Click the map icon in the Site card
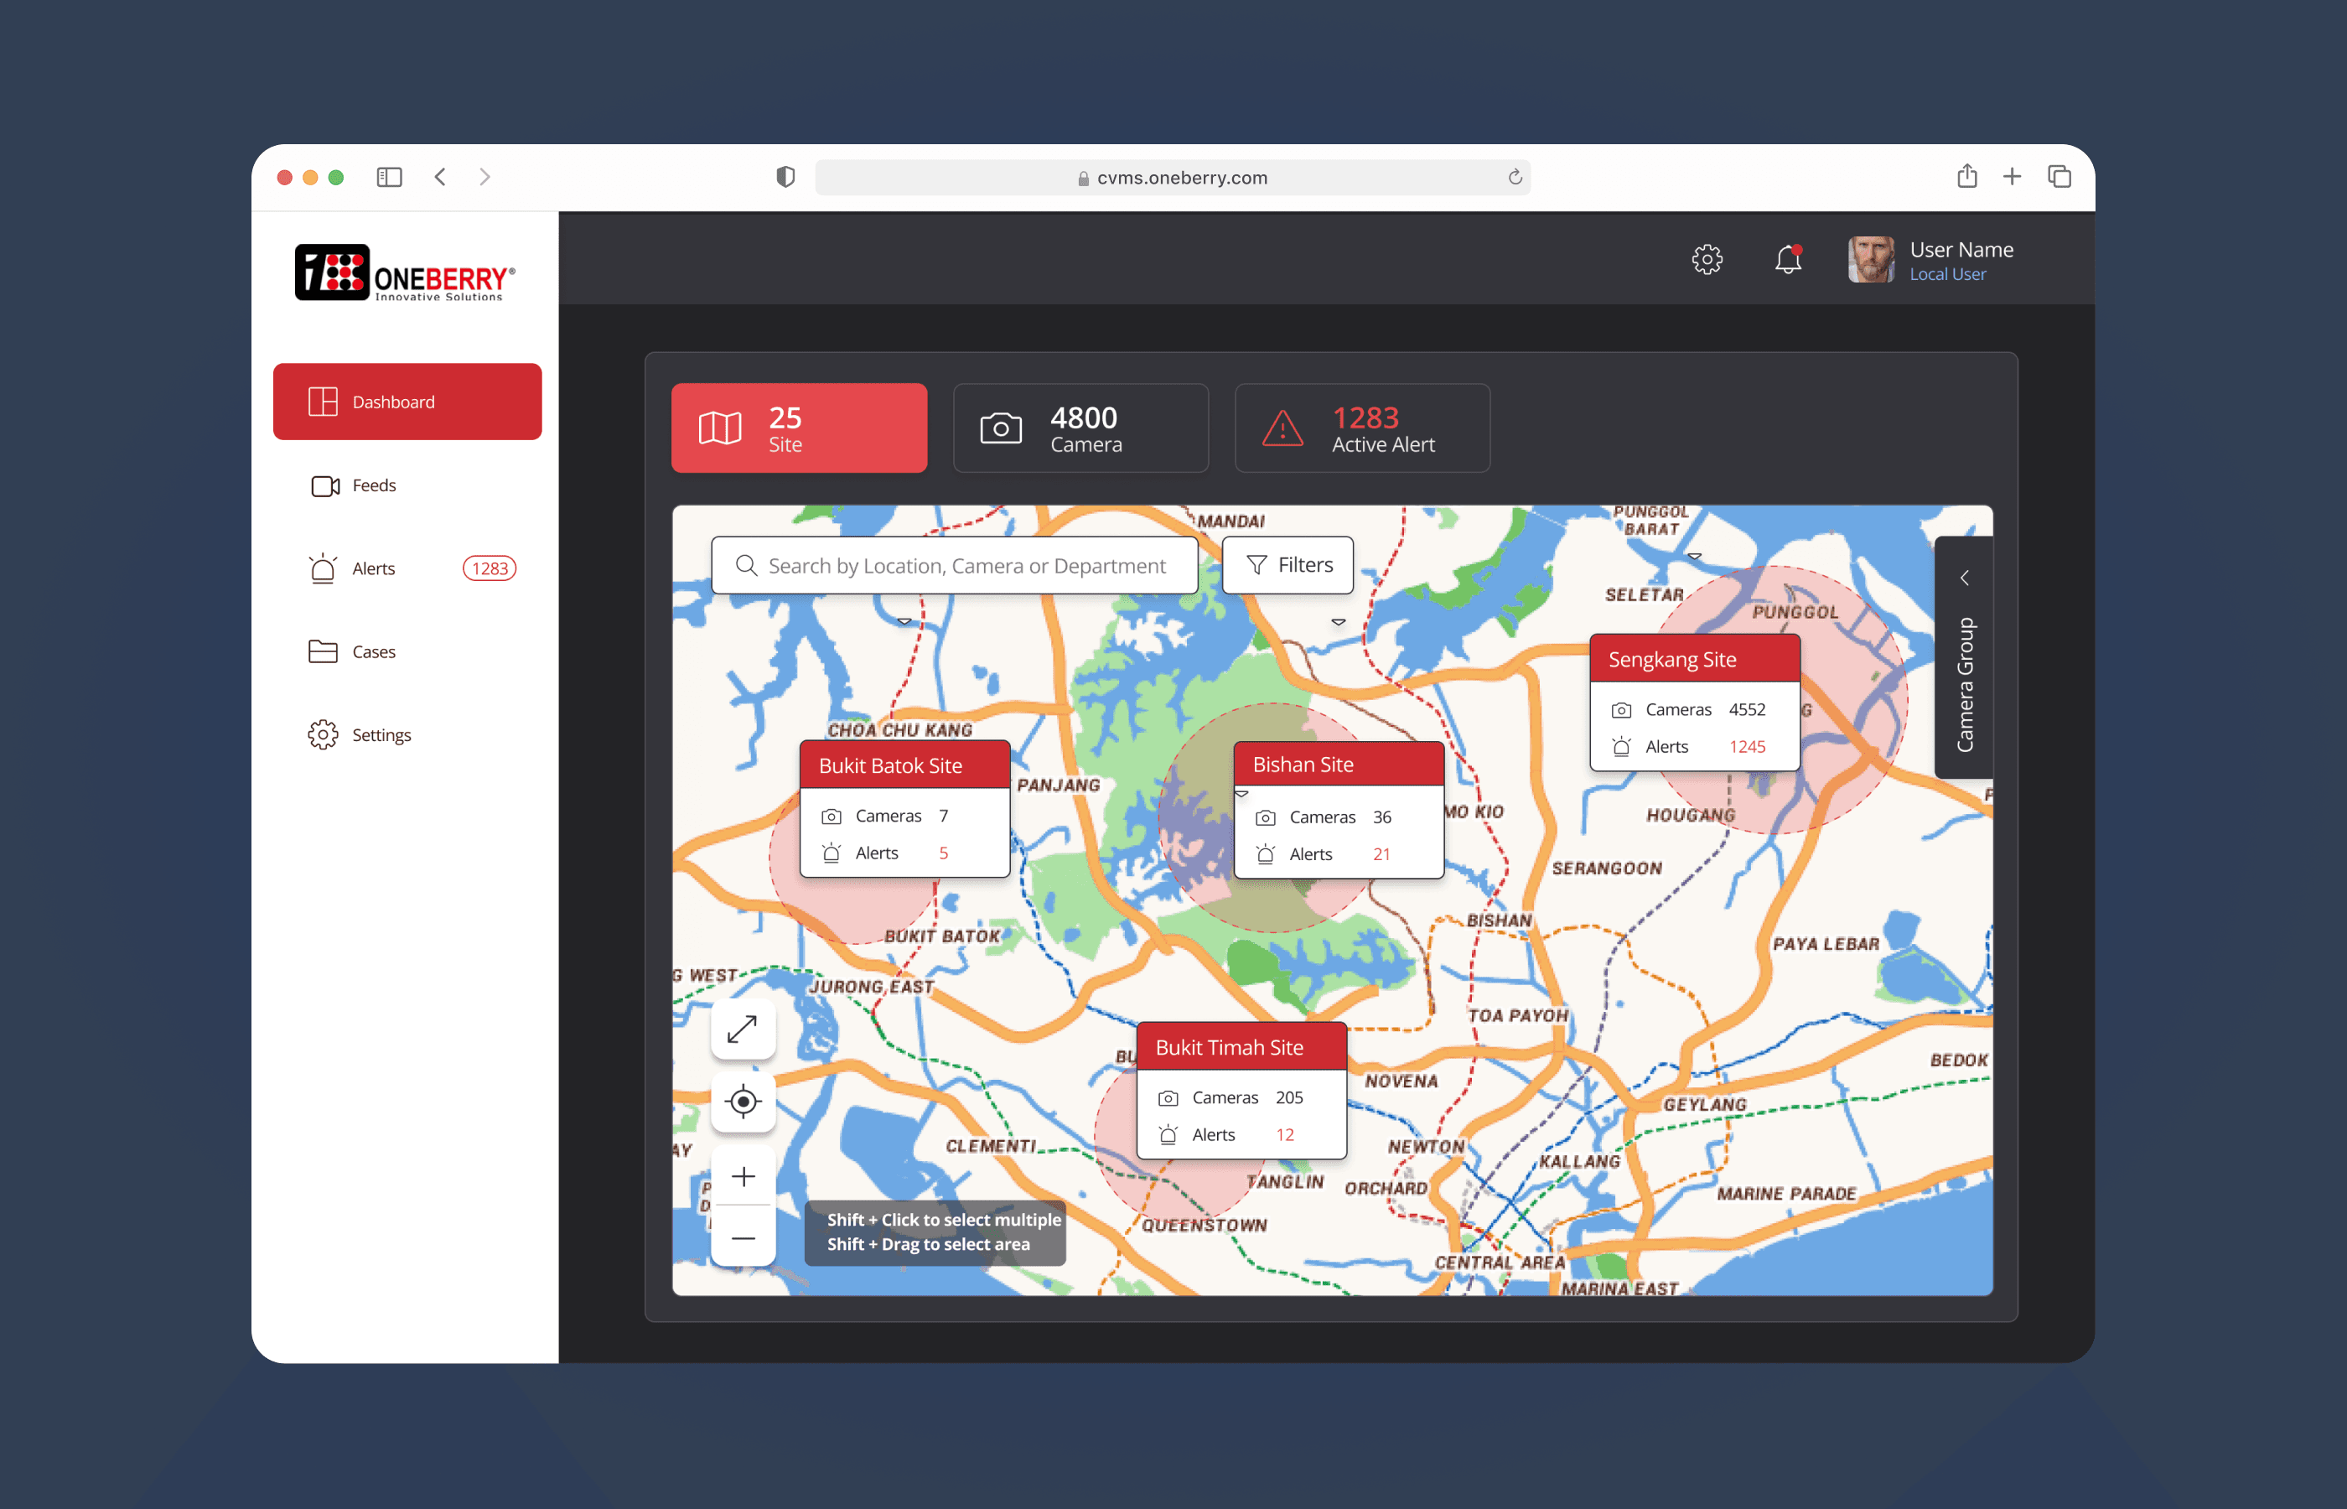 pos(720,428)
